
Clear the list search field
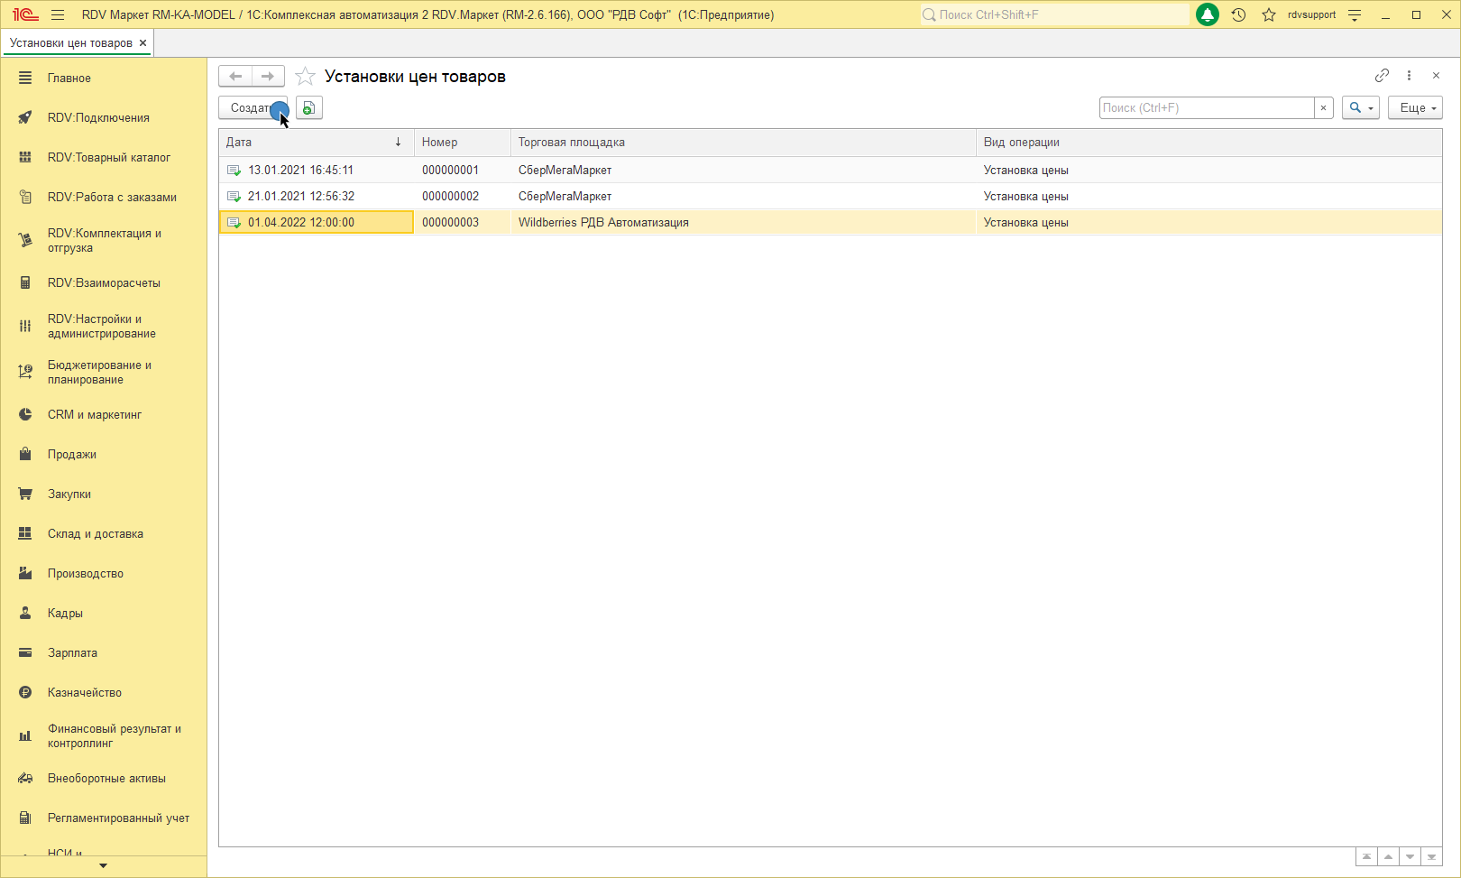[1323, 108]
